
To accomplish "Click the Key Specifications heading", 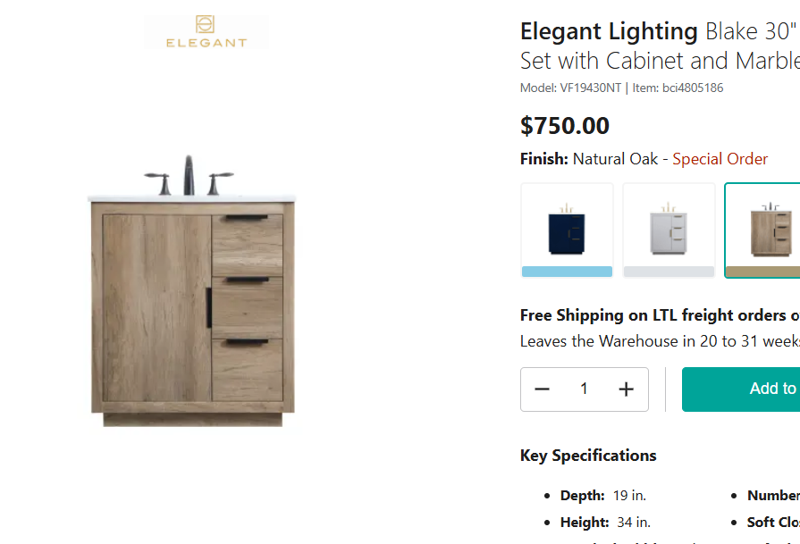I will (x=588, y=456).
